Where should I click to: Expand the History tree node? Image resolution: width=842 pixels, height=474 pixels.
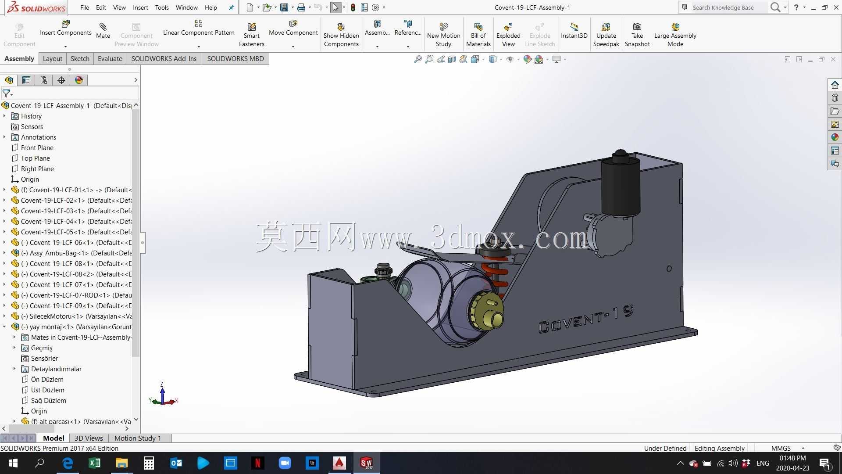tap(4, 116)
